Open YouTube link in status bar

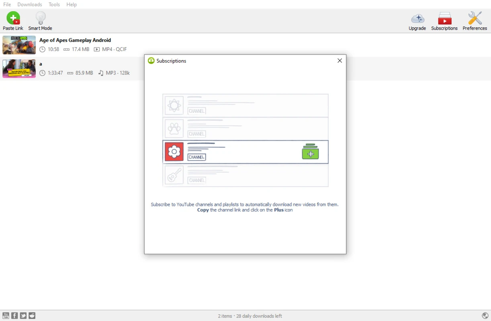[6, 316]
